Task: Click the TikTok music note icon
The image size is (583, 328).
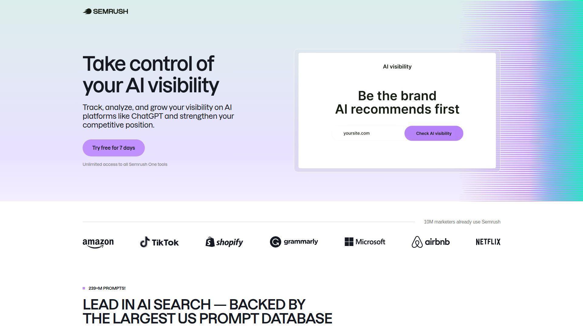Action: coord(145,242)
